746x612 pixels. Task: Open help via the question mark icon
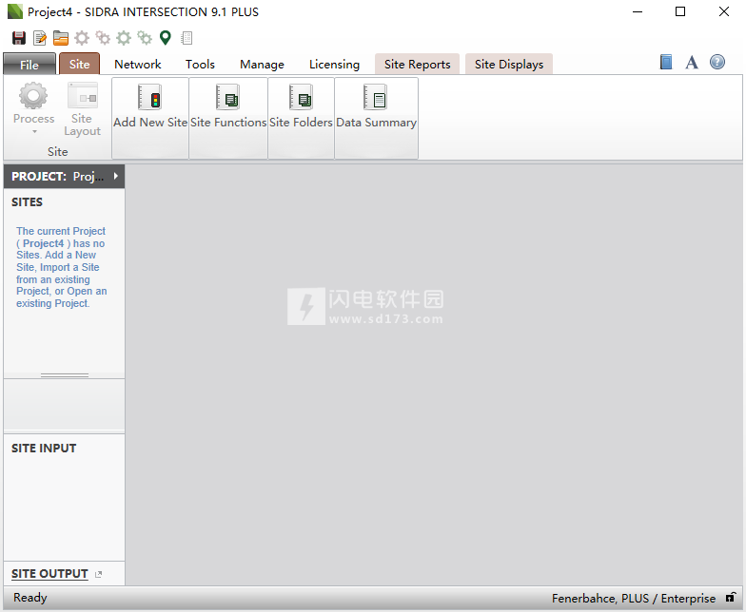[717, 63]
